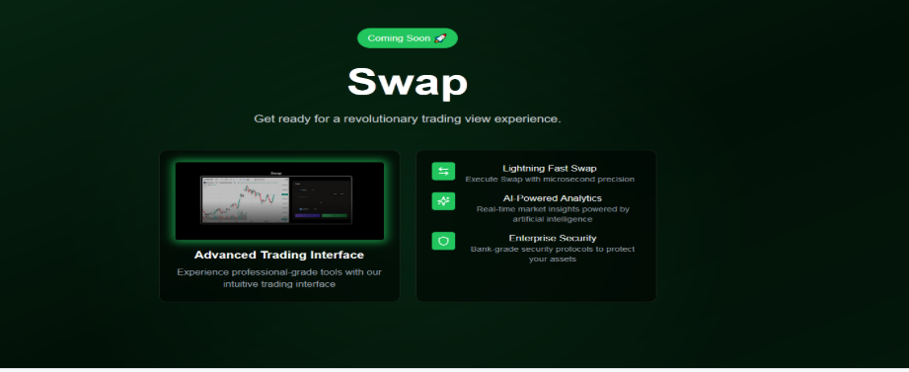Viewport: 909px width, 372px height.
Task: Click the rocket emoji in the badge
Action: click(440, 38)
